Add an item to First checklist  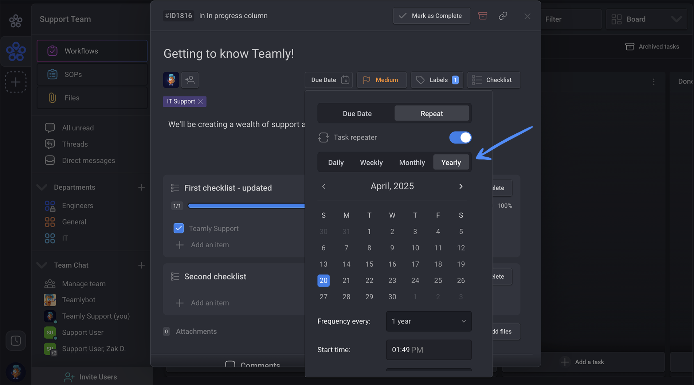pos(203,245)
